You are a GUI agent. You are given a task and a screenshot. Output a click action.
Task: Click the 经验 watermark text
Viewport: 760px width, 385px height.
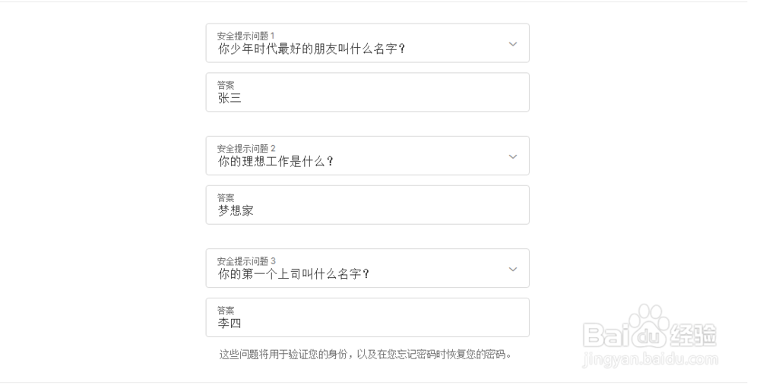click(692, 335)
